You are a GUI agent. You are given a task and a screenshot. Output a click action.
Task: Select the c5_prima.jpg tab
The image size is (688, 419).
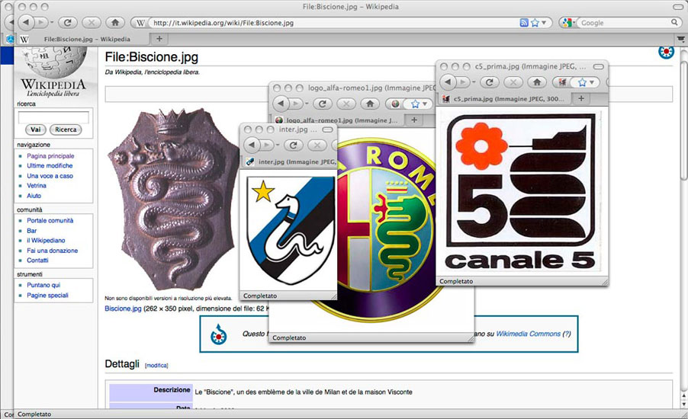pyautogui.click(x=505, y=99)
